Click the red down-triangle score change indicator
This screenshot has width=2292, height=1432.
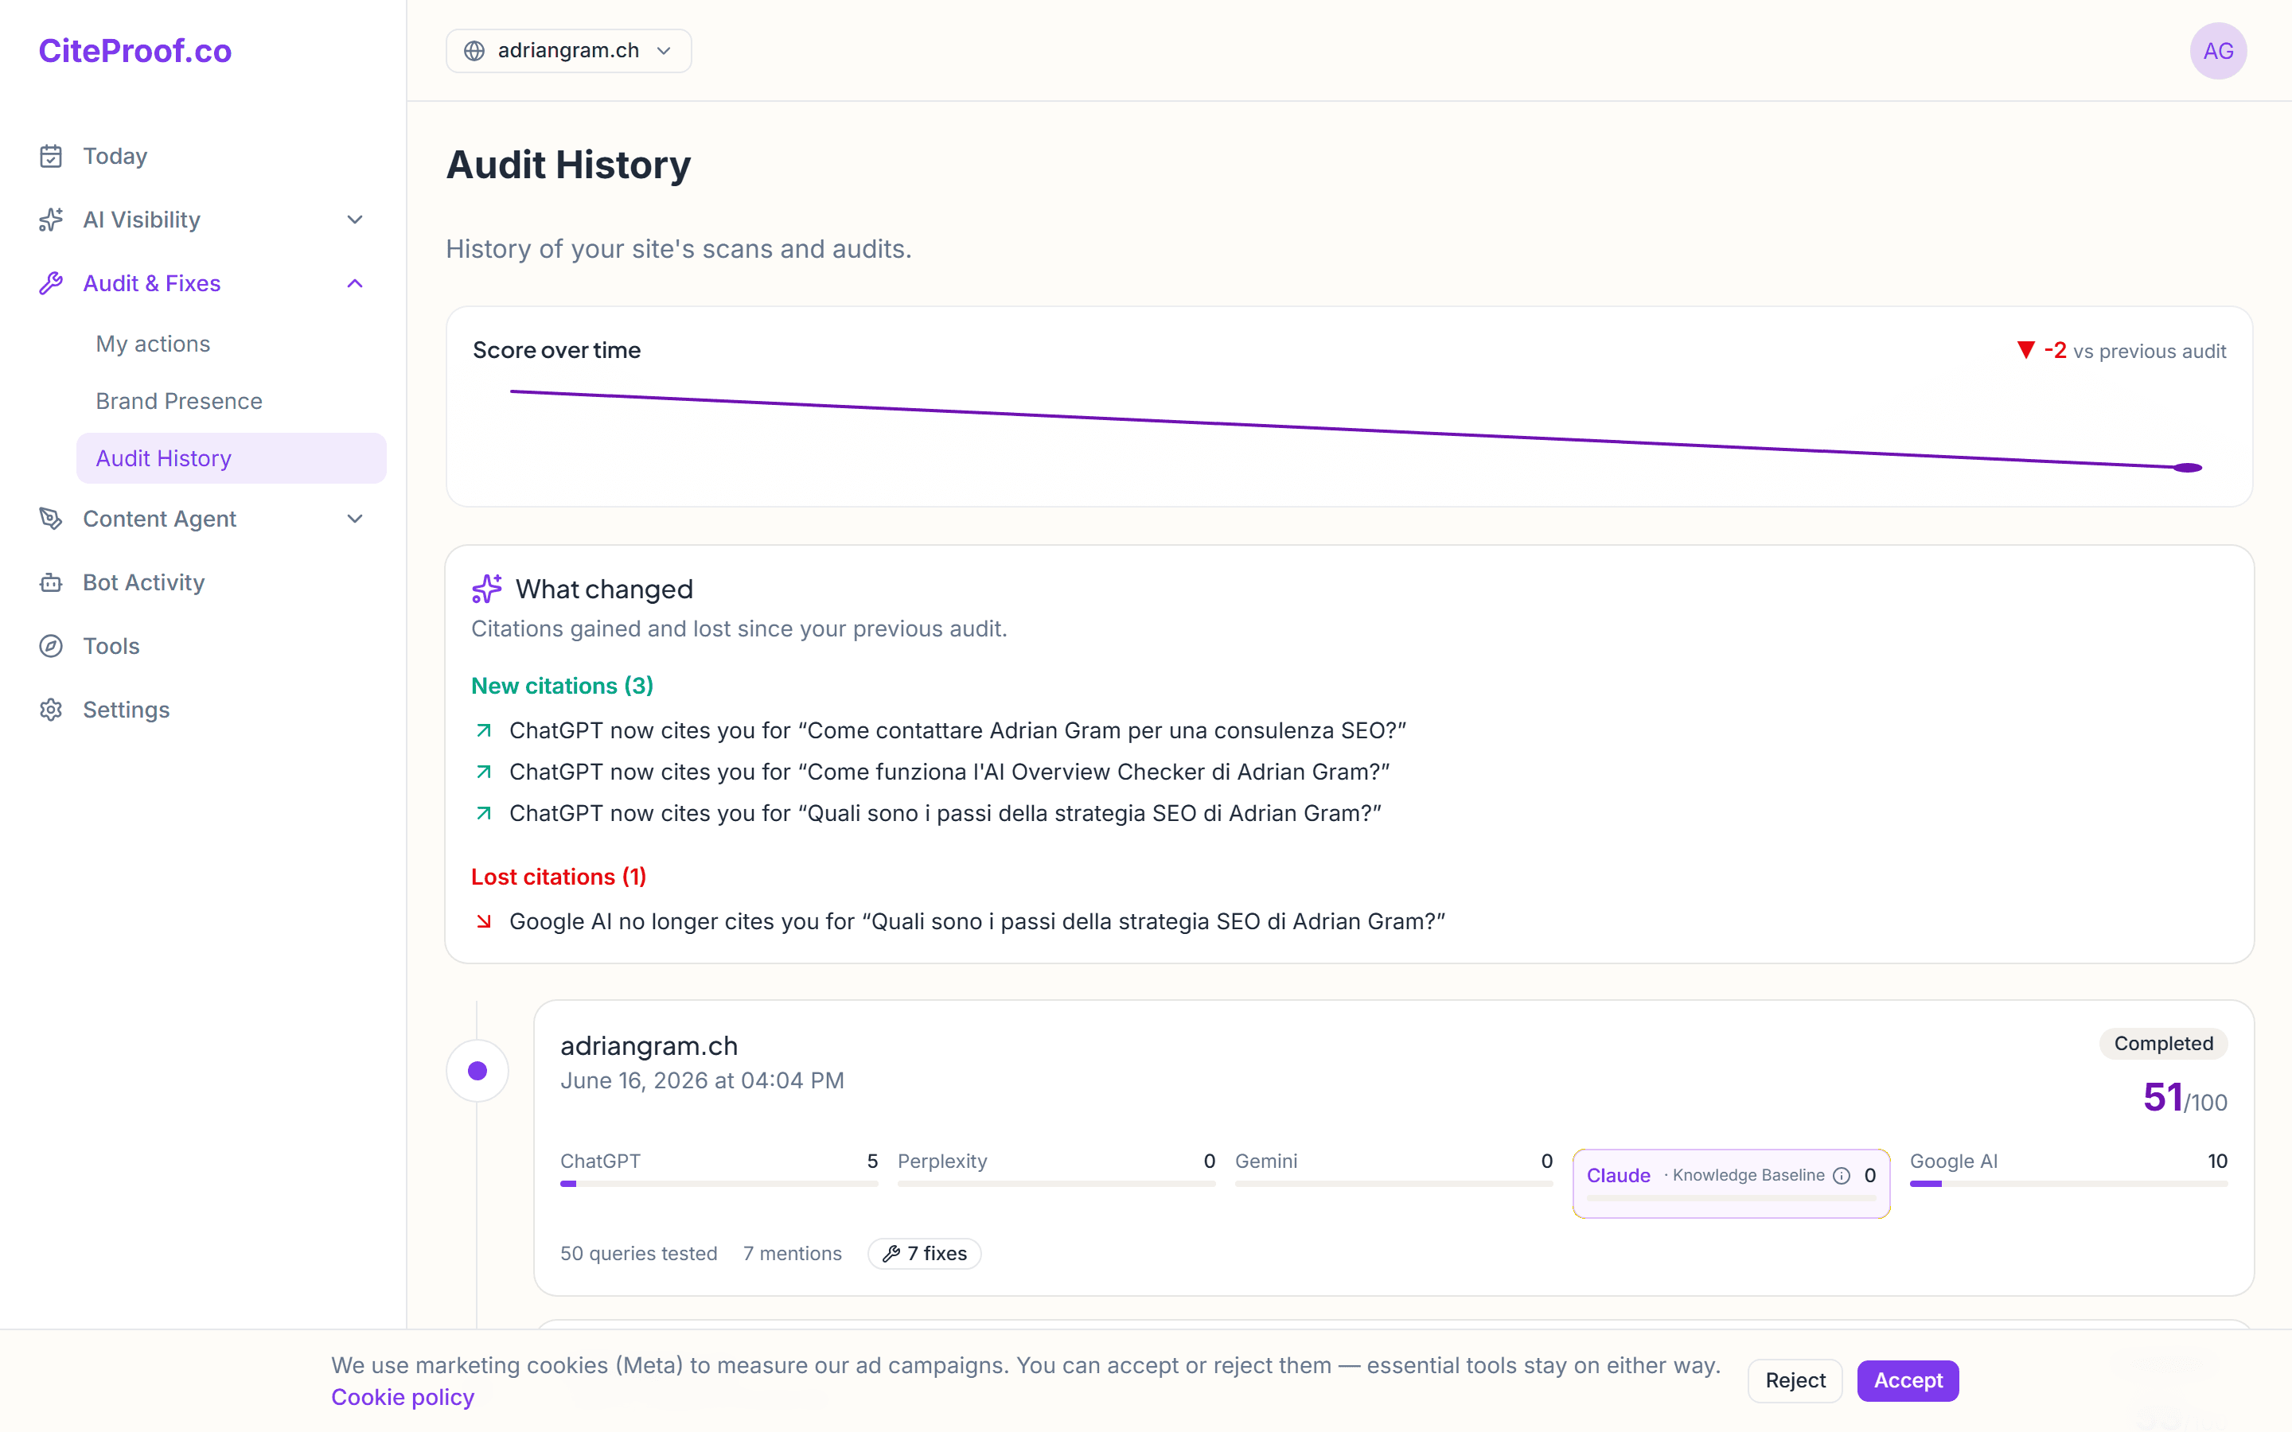(x=2026, y=349)
